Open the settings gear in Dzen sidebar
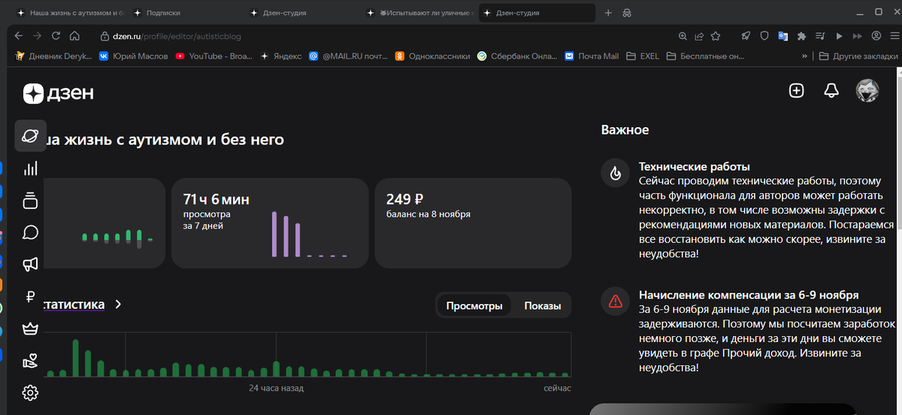 click(x=30, y=392)
